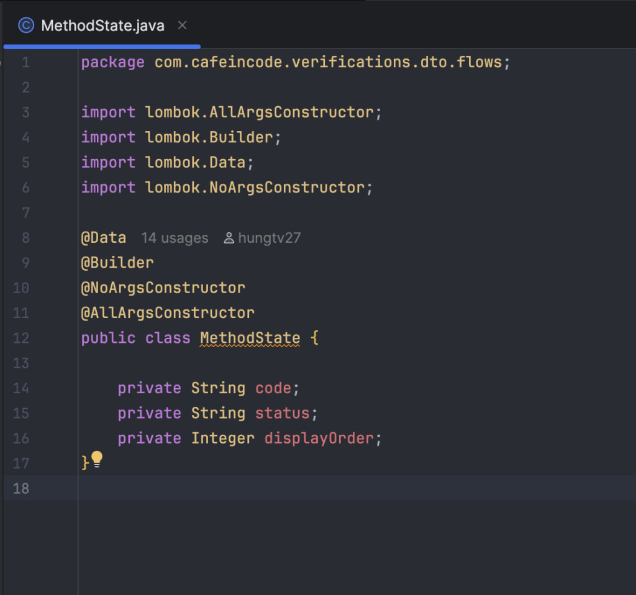The width and height of the screenshot is (636, 595).
Task: Click the hungtv27 author annotation
Action: pyautogui.click(x=270, y=238)
